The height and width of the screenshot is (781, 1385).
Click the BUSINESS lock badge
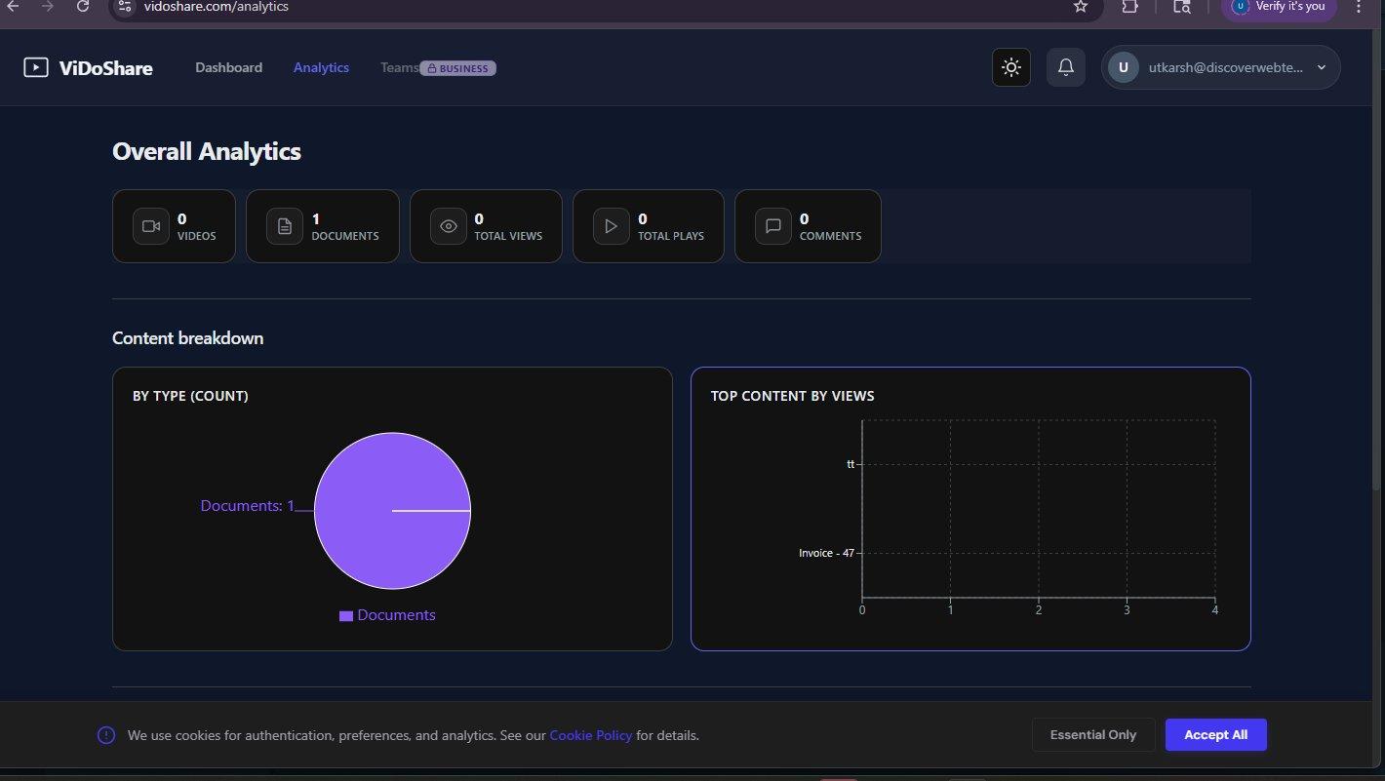pos(457,68)
